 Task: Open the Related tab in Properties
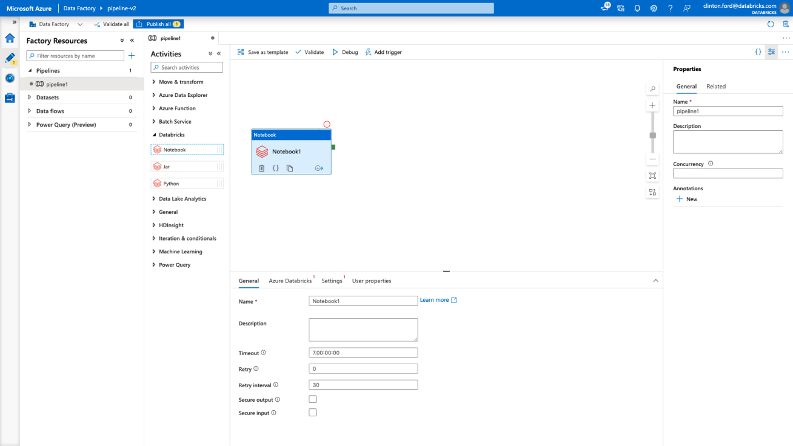tap(716, 87)
